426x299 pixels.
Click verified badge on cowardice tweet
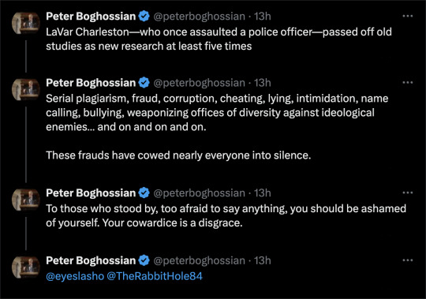pos(144,193)
